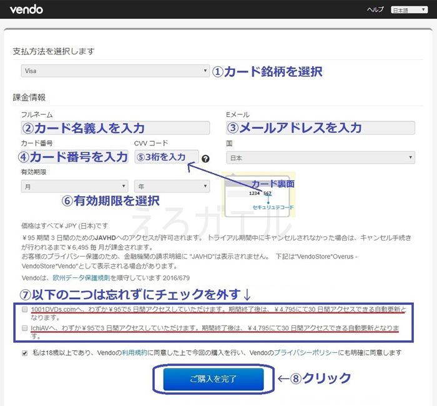The image size is (437, 406).
Task: Click the 支払方法を選択します heading text
Action: [x=54, y=51]
